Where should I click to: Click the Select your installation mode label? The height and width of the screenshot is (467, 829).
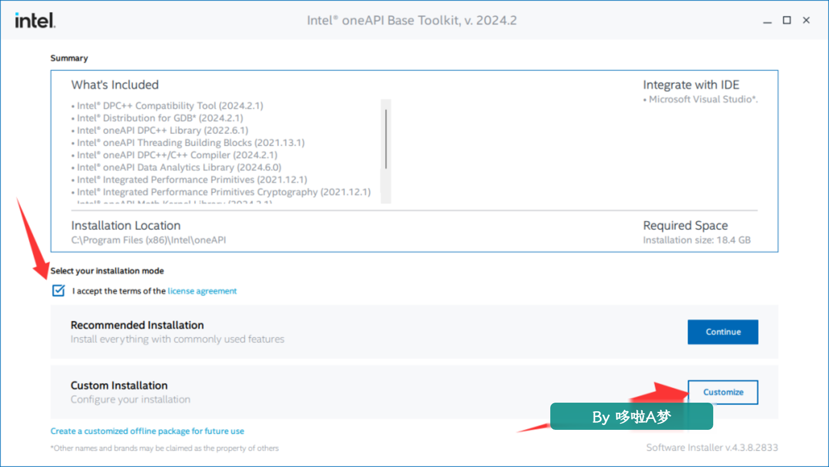point(107,271)
